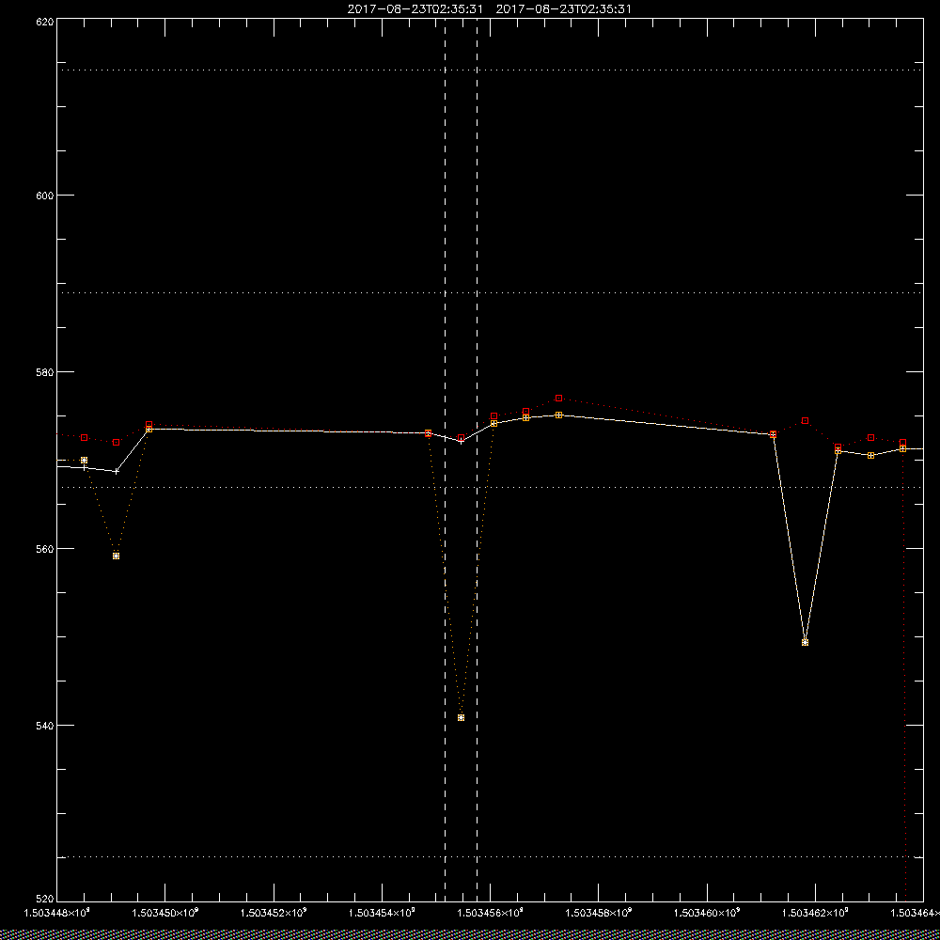This screenshot has width=940, height=940.
Task: Select y-axis label 560
Action: click(45, 549)
